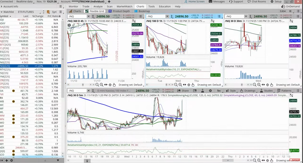This screenshot has width=303, height=163.
Task: Collapse the Account Info section
Action: (2, 6)
